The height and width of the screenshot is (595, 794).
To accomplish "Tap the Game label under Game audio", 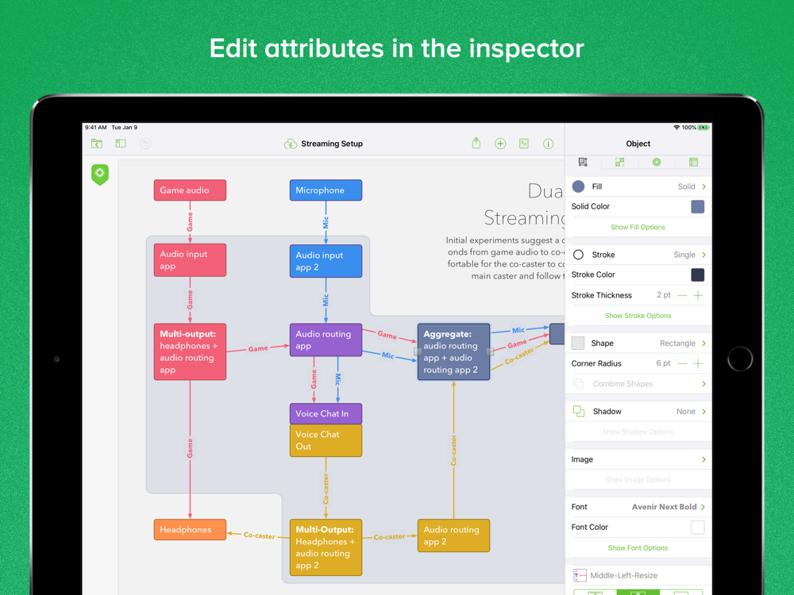I will coord(190,221).
